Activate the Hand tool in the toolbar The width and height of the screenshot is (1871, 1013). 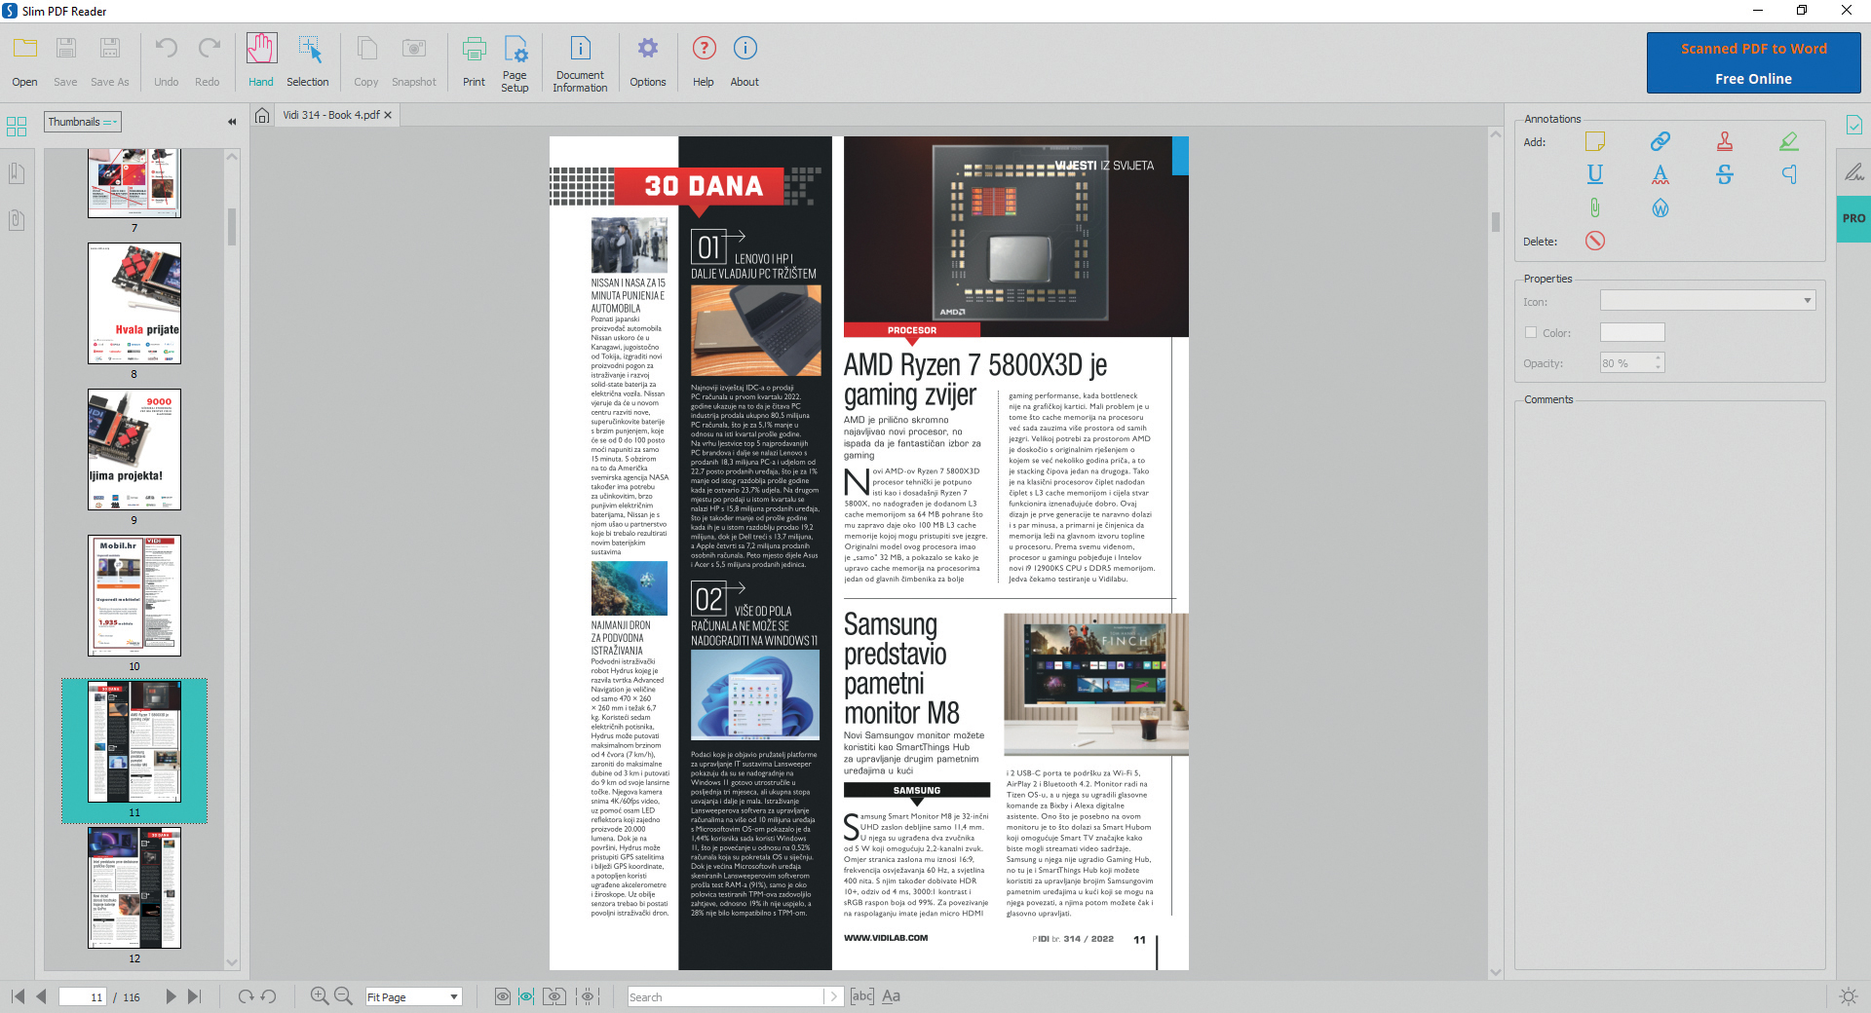pyautogui.click(x=260, y=60)
